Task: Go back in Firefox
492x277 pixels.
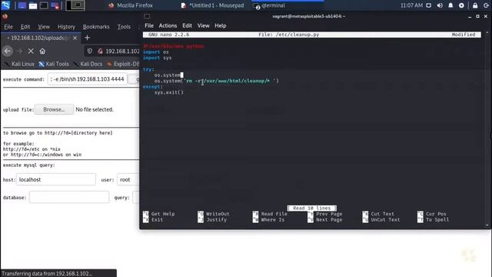Action: point(8,51)
